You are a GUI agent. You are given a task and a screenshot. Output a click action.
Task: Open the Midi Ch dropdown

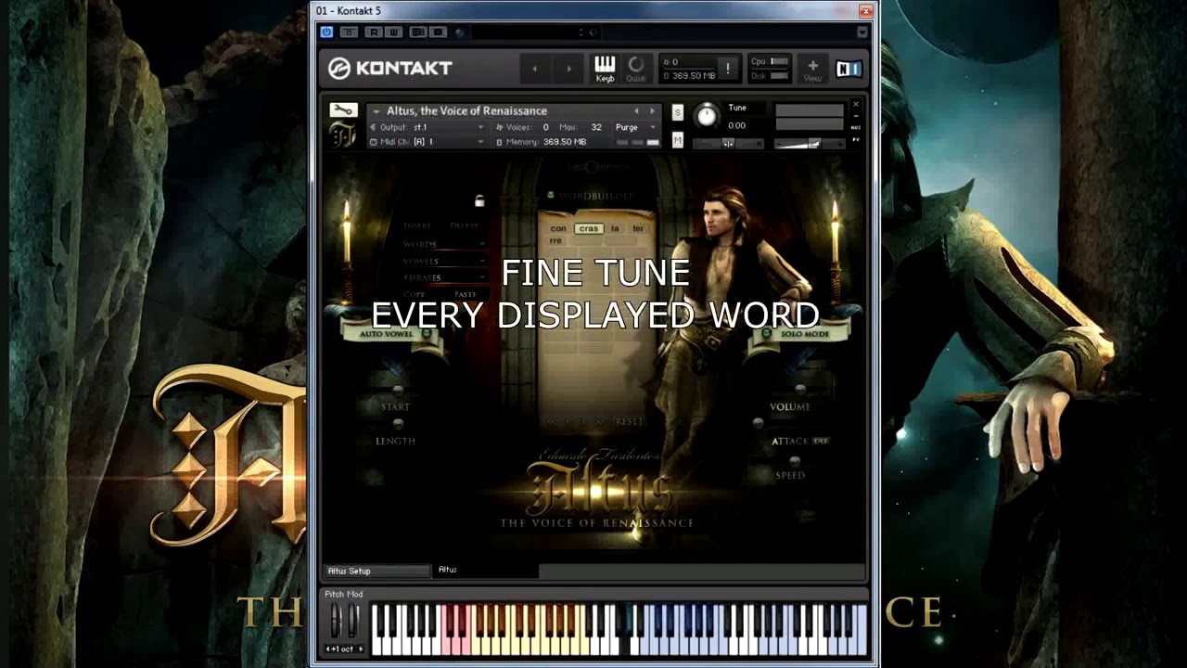pos(428,142)
